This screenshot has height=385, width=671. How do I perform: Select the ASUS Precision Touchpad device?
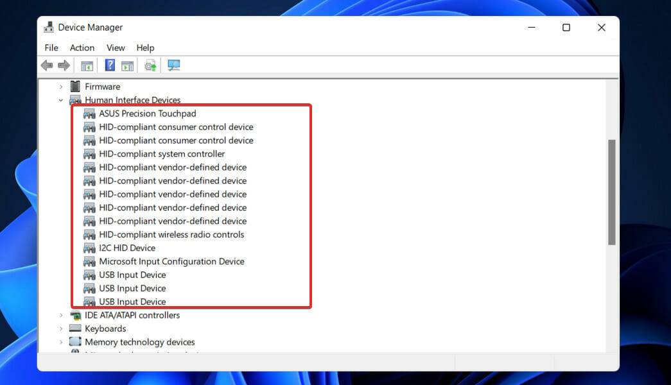(x=147, y=113)
